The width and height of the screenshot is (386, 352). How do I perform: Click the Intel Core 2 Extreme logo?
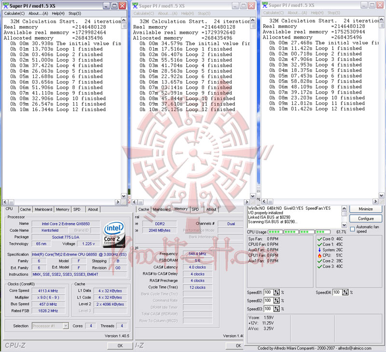click(114, 234)
